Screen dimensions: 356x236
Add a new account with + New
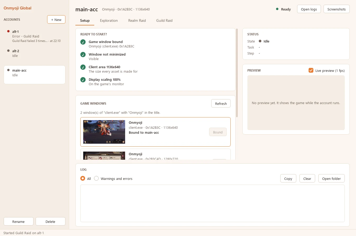tap(56, 19)
